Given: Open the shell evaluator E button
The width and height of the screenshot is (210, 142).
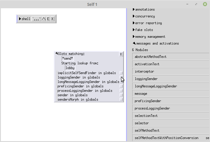Looking at the screenshot, I should coord(48,19).
